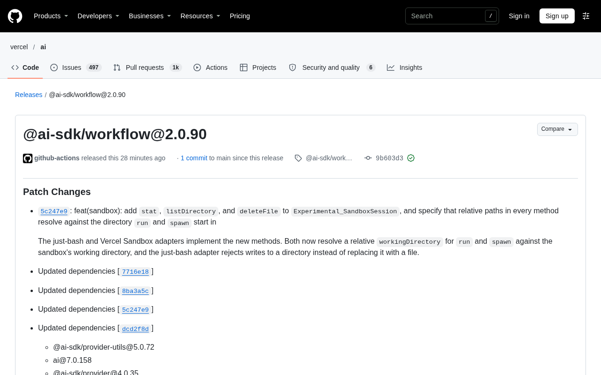601x375 pixels.
Task: Click the github-actions avatar icon
Action: tap(28, 158)
